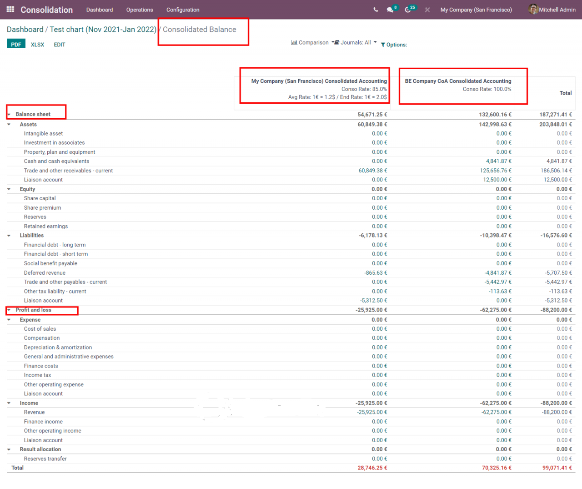Viewport: 582px width, 489px height.
Task: Go to Dashboard breadcrumb link
Action: coord(25,30)
